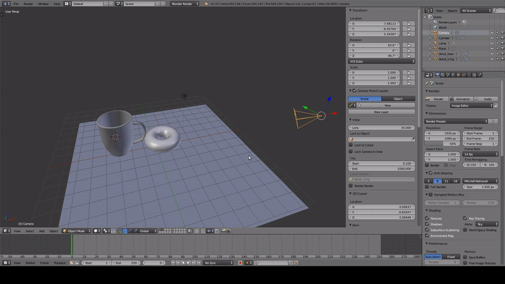Open the Select menu in 3D viewport header
The image size is (505, 284).
(x=30, y=231)
